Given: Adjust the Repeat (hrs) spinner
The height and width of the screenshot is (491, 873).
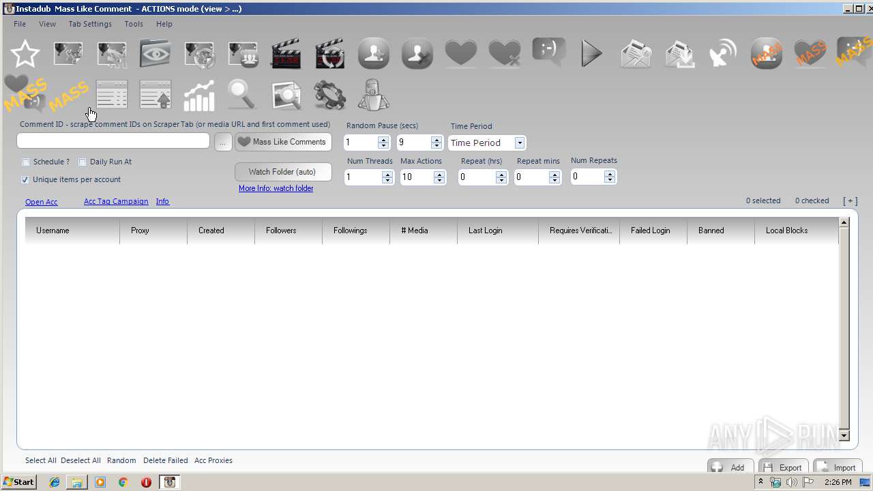Looking at the screenshot, I should click(501, 177).
